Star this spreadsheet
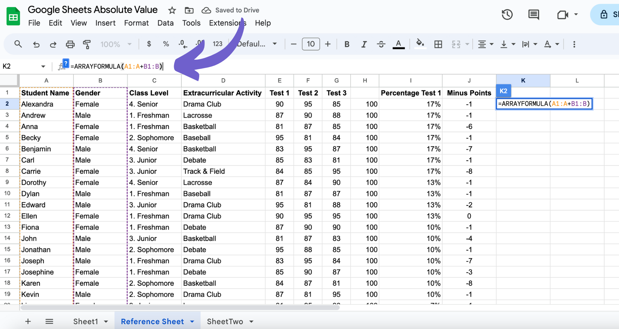Image resolution: width=619 pixels, height=329 pixels. [172, 10]
